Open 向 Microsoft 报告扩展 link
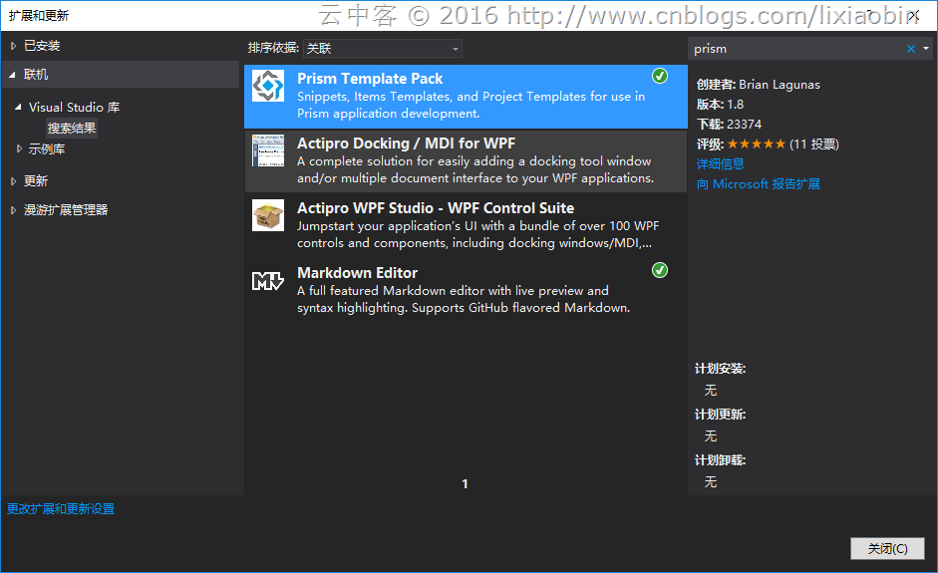 758,184
